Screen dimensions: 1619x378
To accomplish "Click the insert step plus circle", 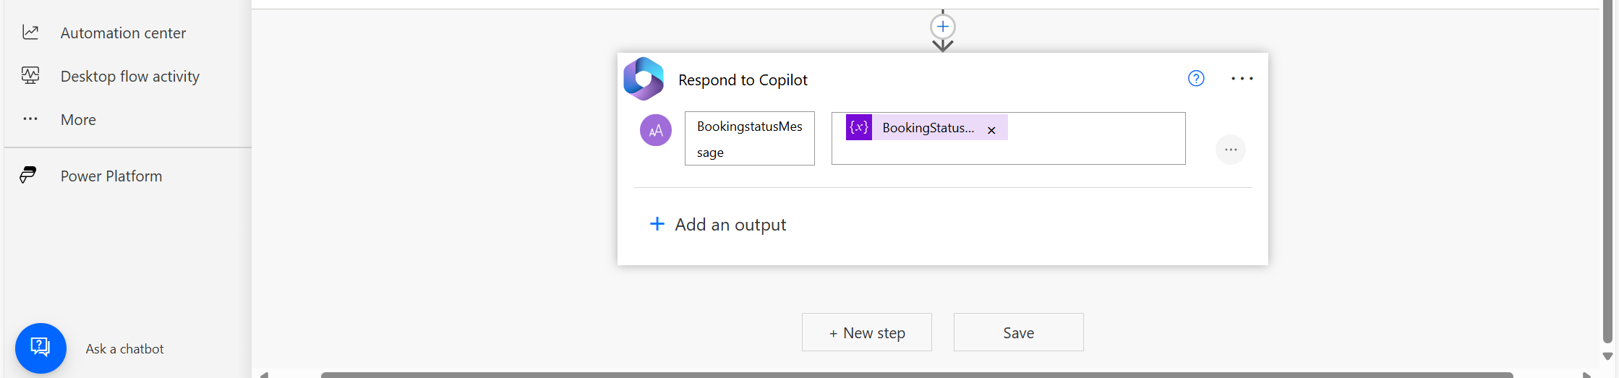I will tap(942, 27).
